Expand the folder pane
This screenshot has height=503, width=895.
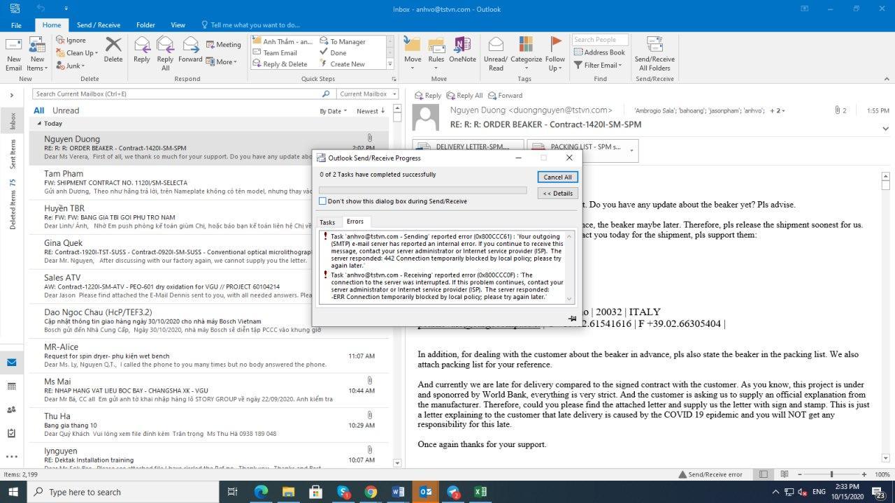point(12,95)
